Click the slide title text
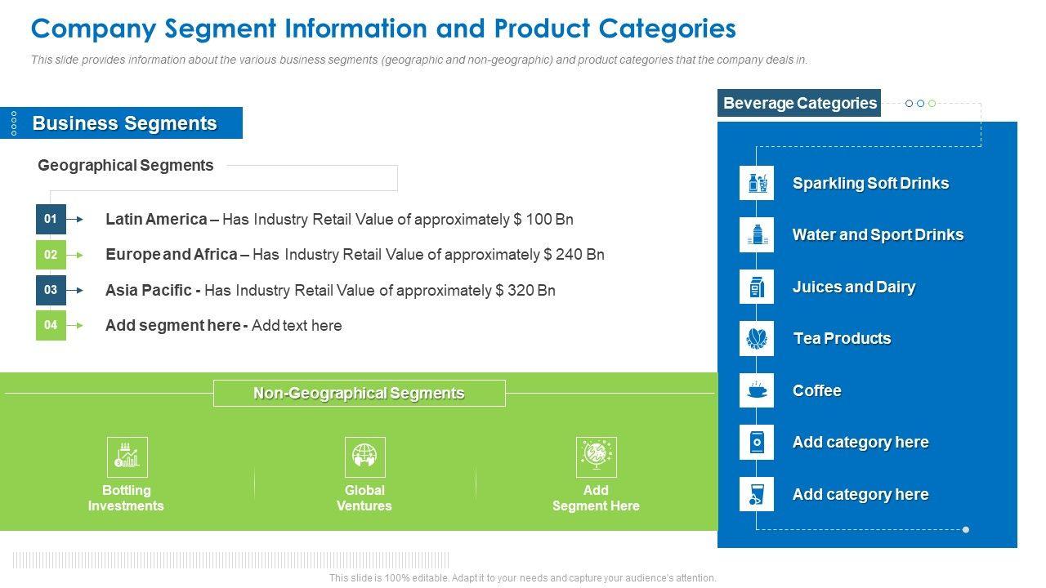Screen dimensions: 1046x588 (383, 29)
